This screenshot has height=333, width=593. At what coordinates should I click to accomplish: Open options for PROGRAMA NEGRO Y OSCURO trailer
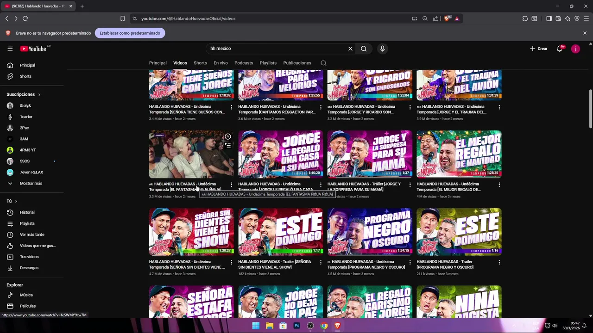tap(499, 262)
